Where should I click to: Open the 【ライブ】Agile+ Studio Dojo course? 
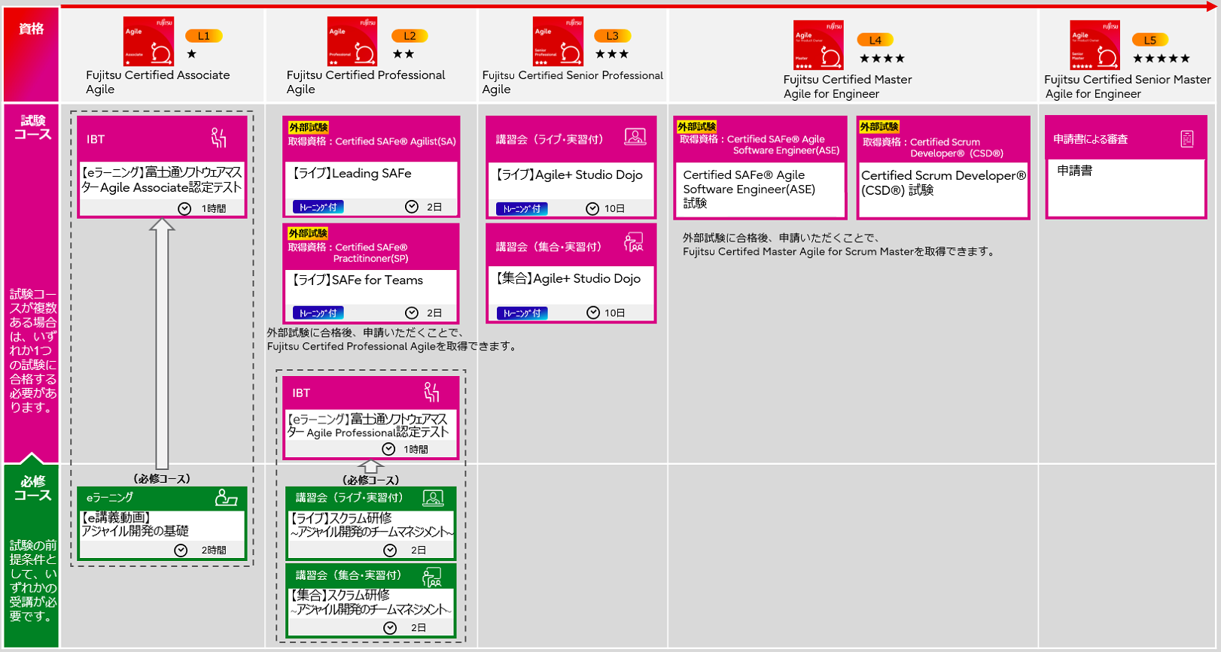569,174
